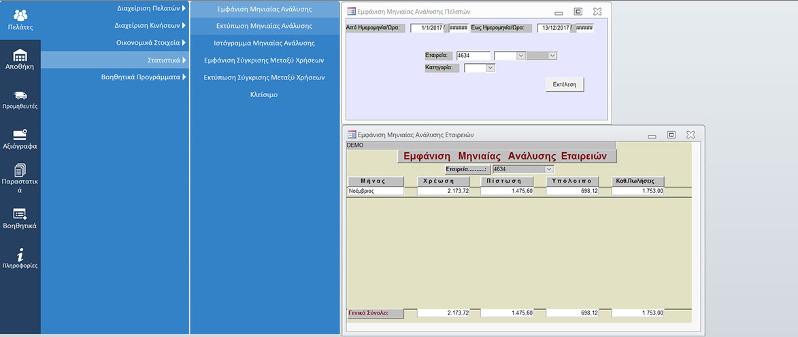The image size is (798, 337).
Task: Click the Παραστατικά documents icon
Action: pos(20,178)
